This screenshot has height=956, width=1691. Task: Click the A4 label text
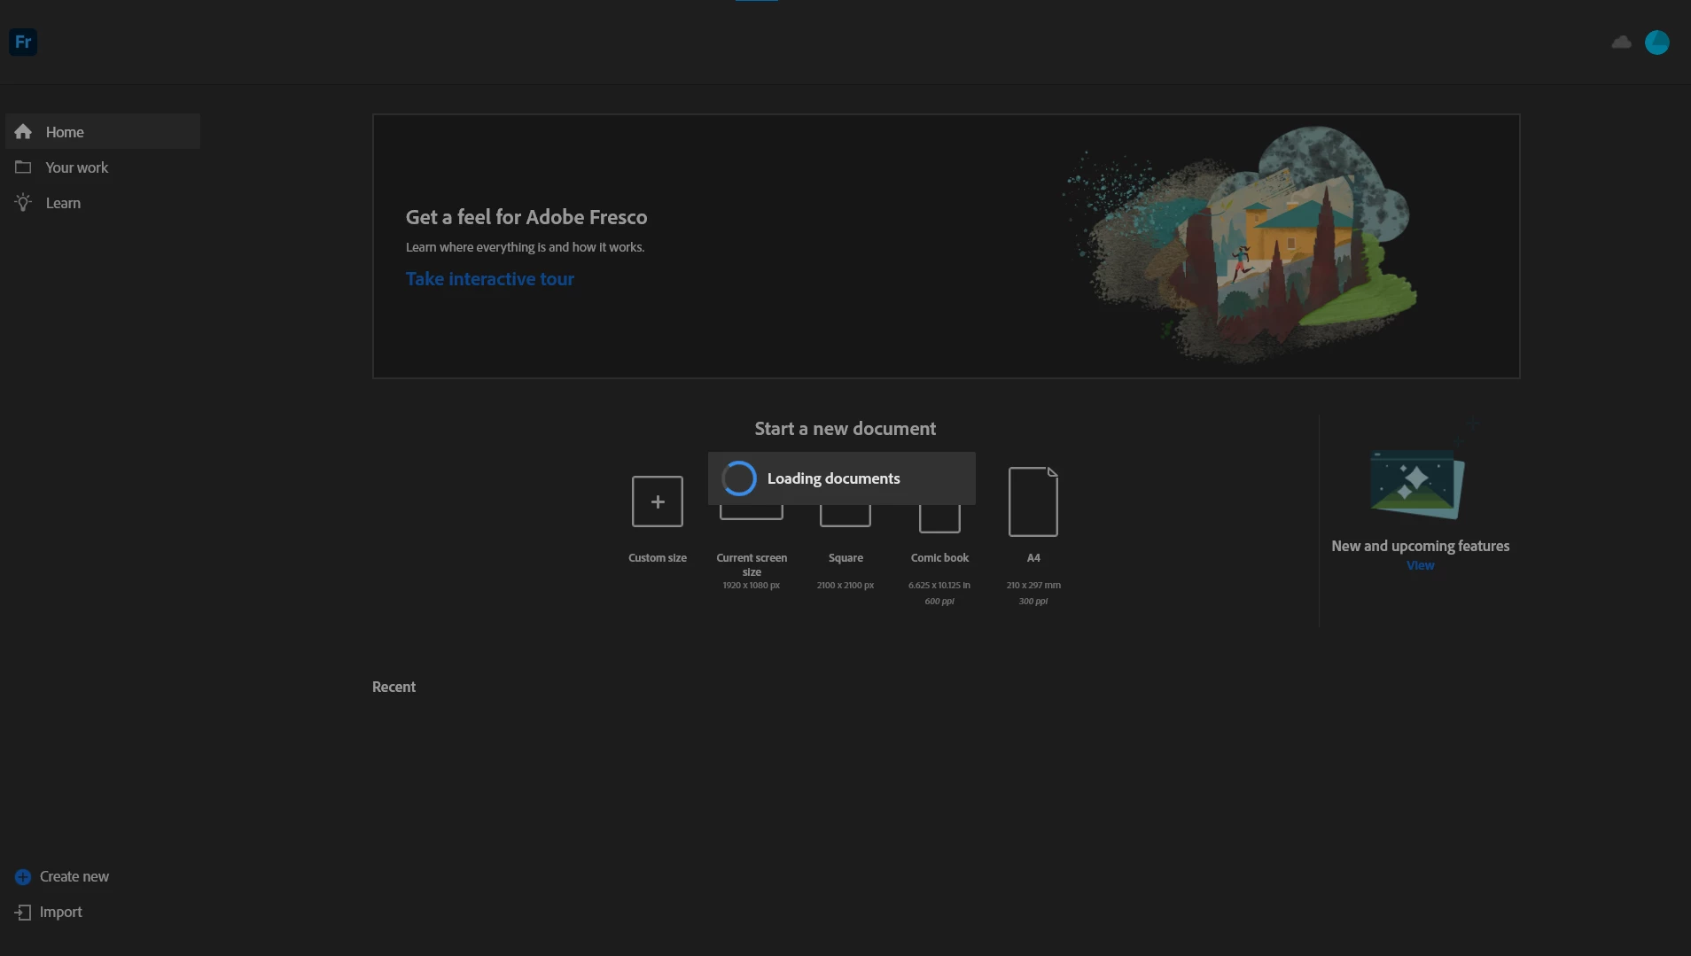tap(1033, 557)
